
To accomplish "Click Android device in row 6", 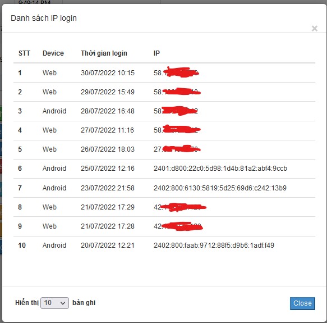I will 54,169.
